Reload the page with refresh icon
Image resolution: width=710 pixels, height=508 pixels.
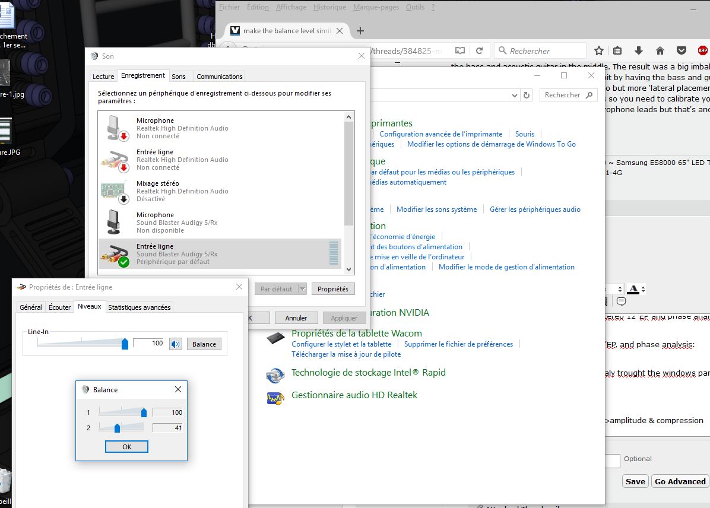point(479,51)
